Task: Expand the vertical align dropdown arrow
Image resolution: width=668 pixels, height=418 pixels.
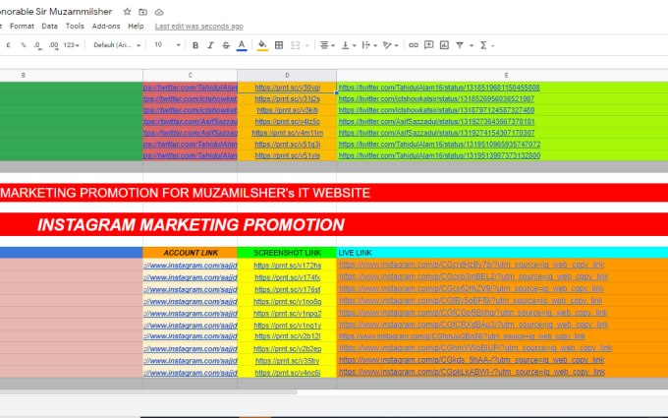Action: [x=354, y=45]
